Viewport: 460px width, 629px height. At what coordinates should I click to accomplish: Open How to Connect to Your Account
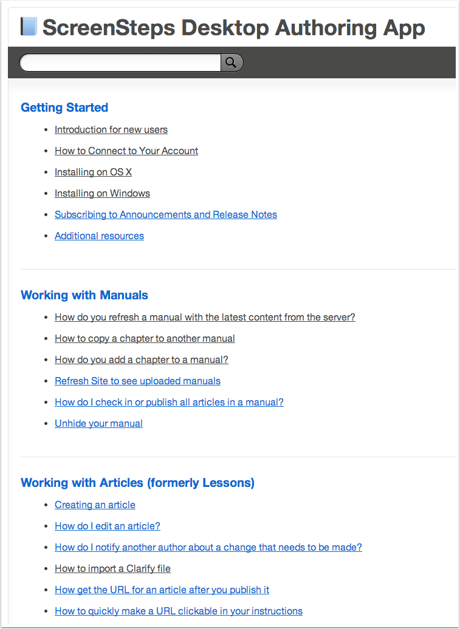[x=126, y=151]
